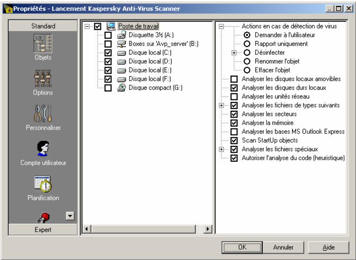This screenshot has height=260, width=356.
Task: Uncheck the Disque local (E:) checkbox
Action: (108, 70)
